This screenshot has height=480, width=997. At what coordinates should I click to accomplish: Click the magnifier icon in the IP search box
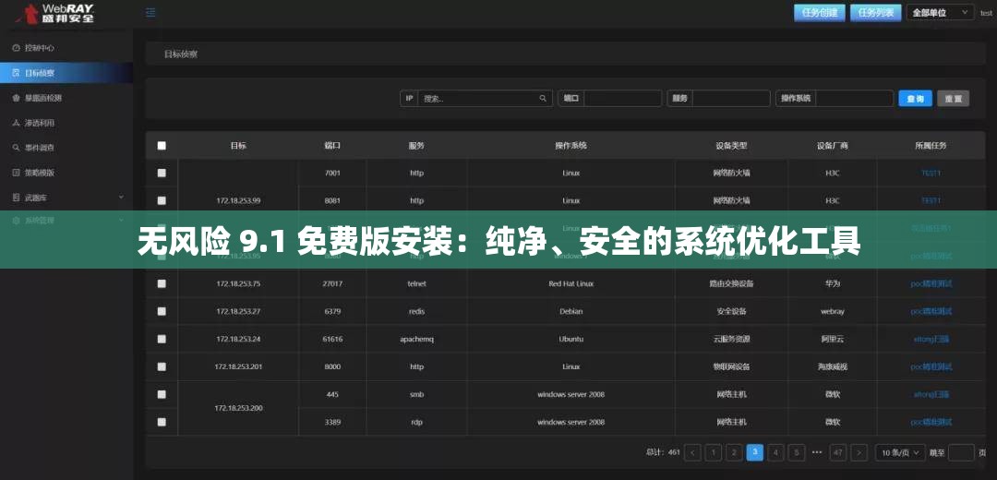coord(543,99)
